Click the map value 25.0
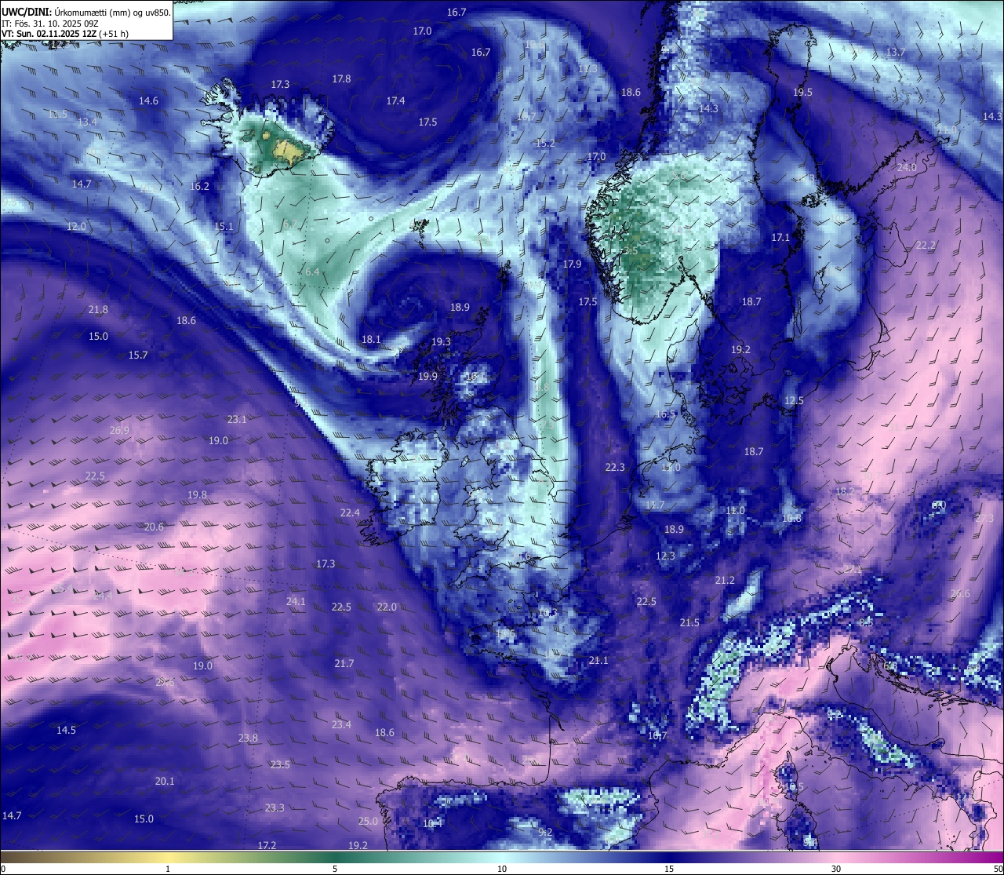The height and width of the screenshot is (875, 1004). pos(368,821)
